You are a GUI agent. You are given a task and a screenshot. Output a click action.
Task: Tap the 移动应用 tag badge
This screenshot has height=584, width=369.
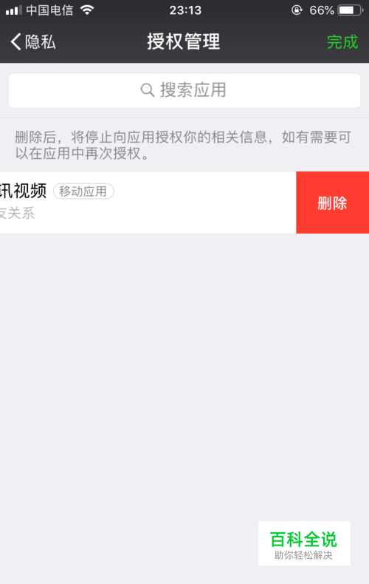83,191
